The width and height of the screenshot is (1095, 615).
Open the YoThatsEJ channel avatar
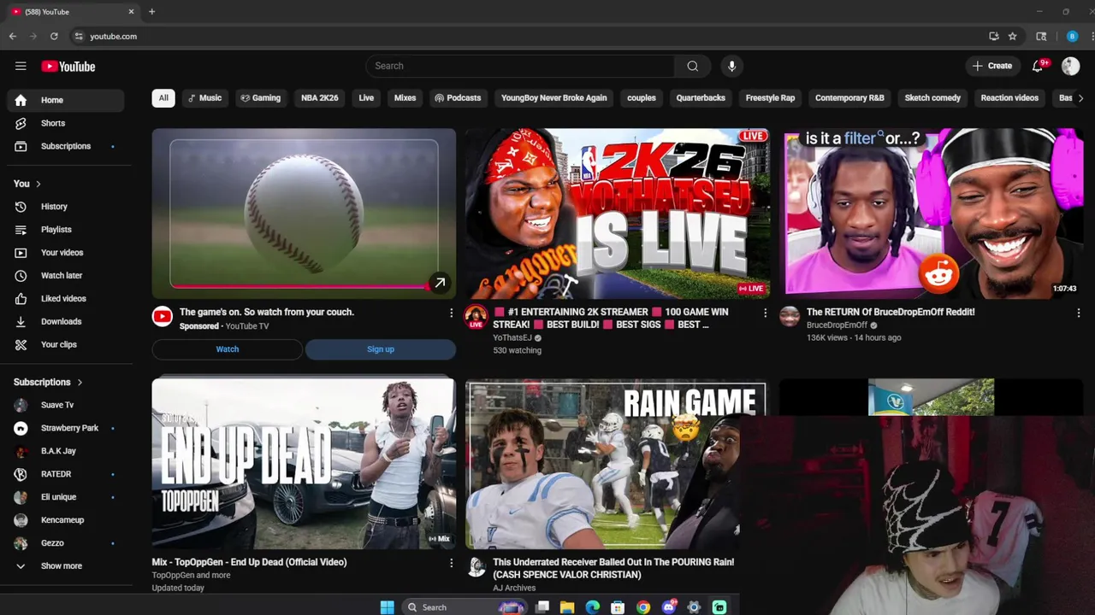coord(476,317)
